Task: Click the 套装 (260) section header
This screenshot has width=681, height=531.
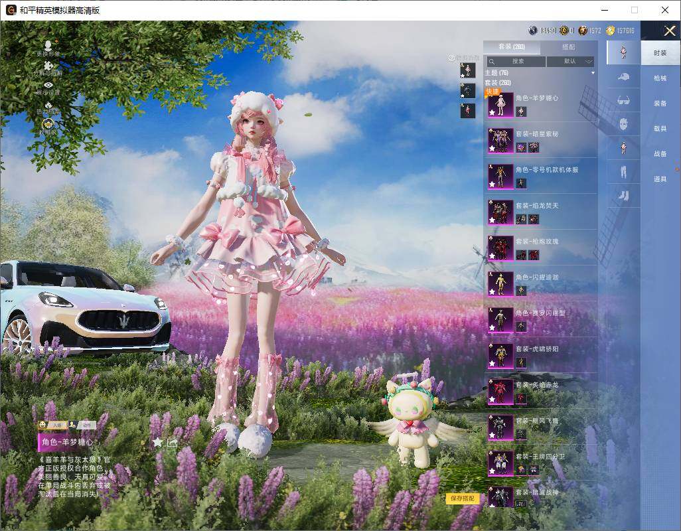Action: pos(498,82)
